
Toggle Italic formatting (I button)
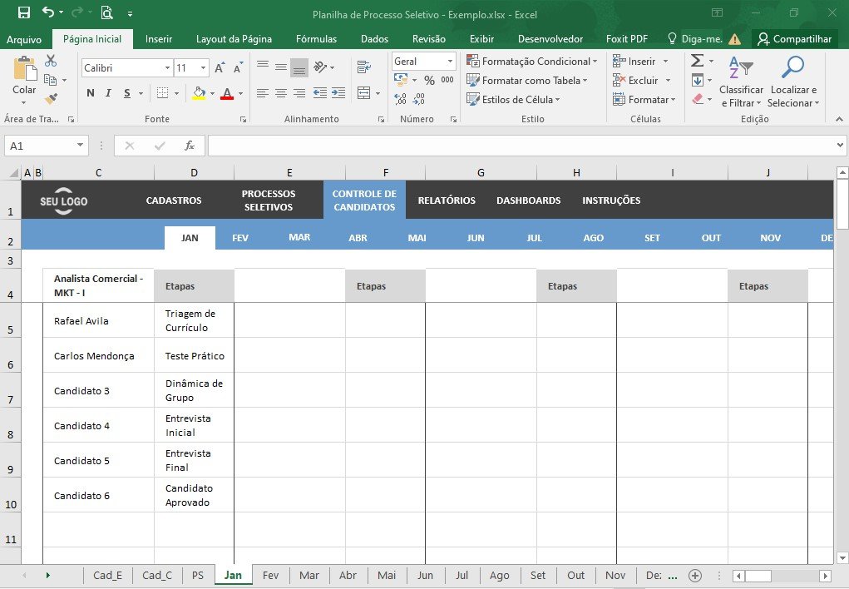click(x=108, y=93)
